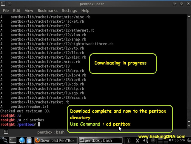Open the Help menu

tap(85, 11)
